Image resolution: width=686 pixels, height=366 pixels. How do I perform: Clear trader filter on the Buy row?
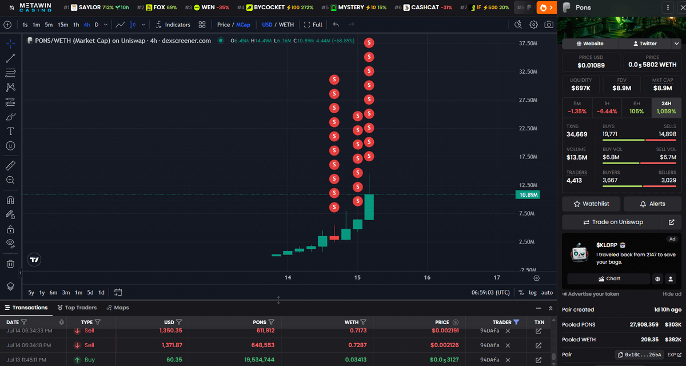[508, 360]
